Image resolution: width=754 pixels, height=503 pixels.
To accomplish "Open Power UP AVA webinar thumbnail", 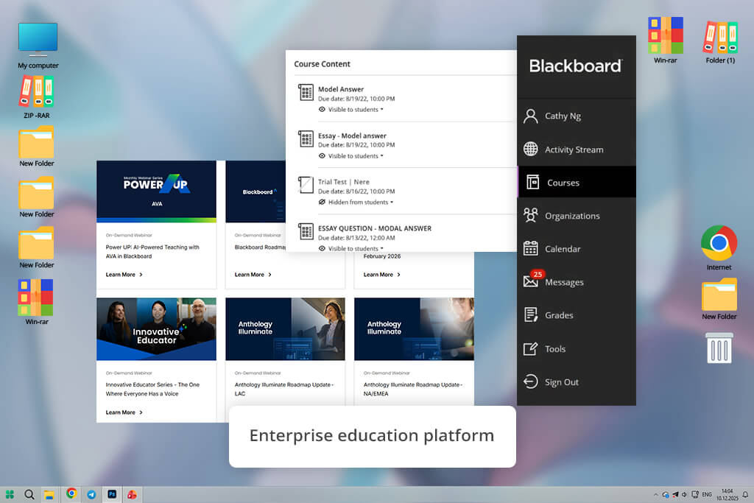I will (x=156, y=191).
